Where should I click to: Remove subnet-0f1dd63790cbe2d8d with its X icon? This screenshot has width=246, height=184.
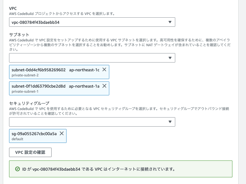[104, 86]
